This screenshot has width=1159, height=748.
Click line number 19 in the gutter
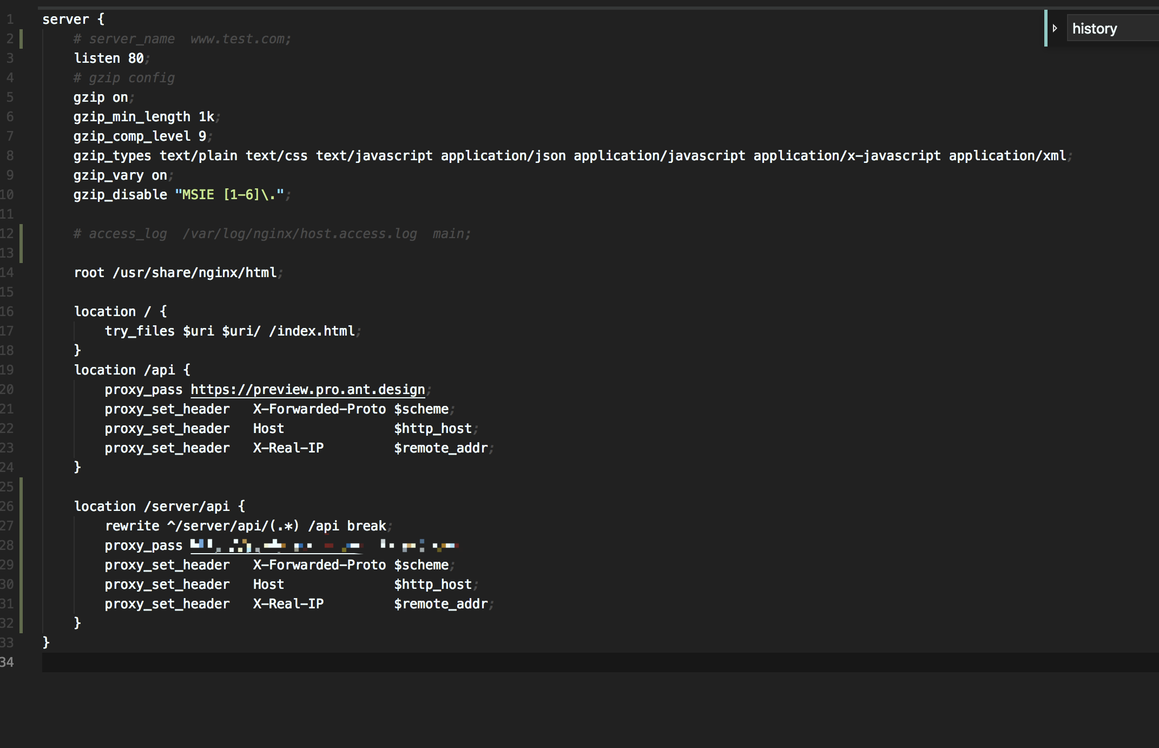[x=7, y=370]
